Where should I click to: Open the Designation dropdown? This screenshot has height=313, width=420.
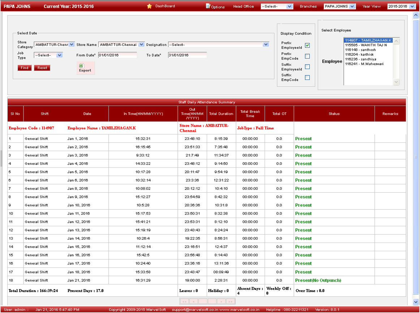point(266,44)
